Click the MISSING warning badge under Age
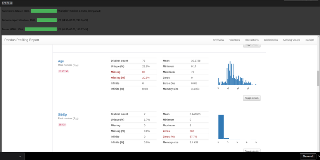320x160 pixels. (x=64, y=71)
